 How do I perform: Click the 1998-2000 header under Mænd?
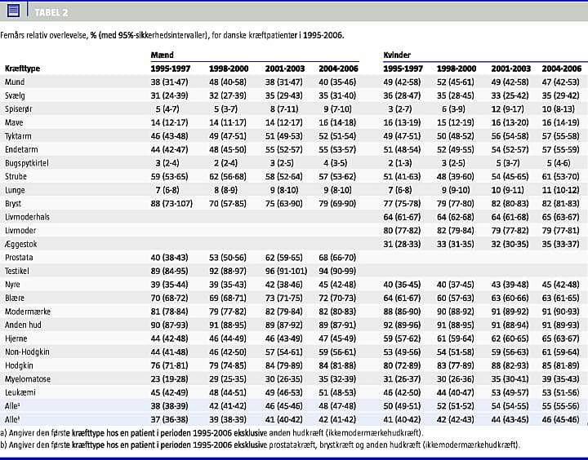click(228, 69)
